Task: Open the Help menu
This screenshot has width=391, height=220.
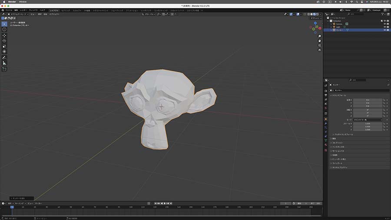Action: pos(43,10)
